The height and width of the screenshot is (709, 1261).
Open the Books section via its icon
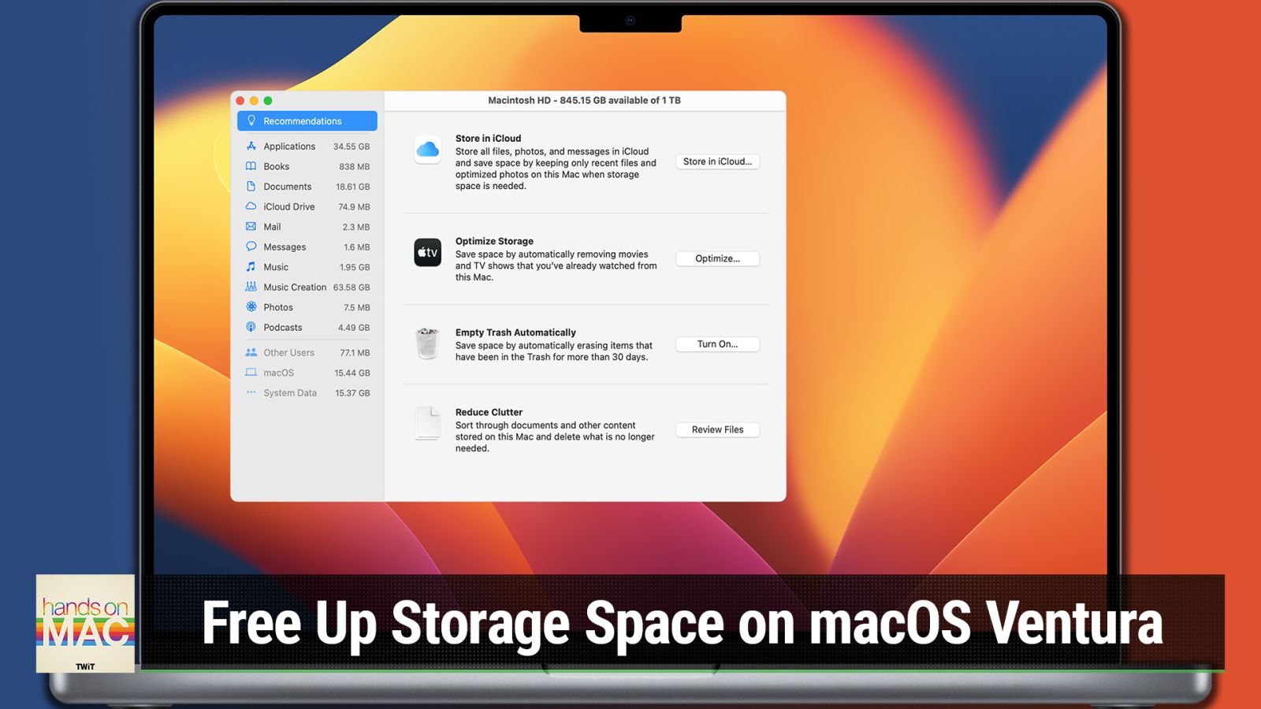[x=251, y=166]
